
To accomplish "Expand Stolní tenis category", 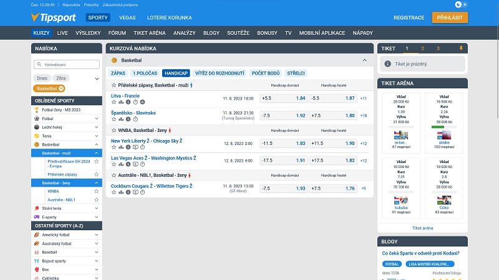I will click(x=97, y=208).
